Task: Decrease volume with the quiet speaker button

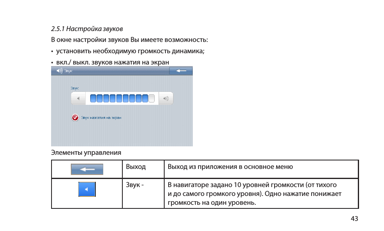Action: coord(78,98)
